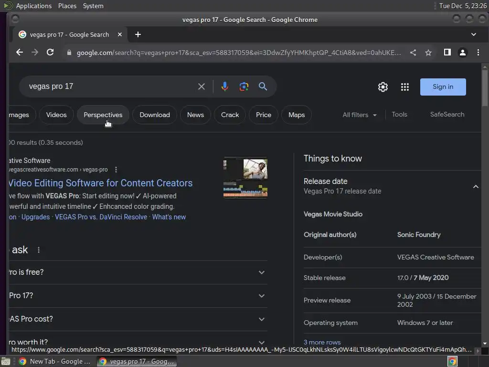The height and width of the screenshot is (367, 489).
Task: Open the VEGAS Pro screenshot thumbnail
Action: [x=245, y=177]
